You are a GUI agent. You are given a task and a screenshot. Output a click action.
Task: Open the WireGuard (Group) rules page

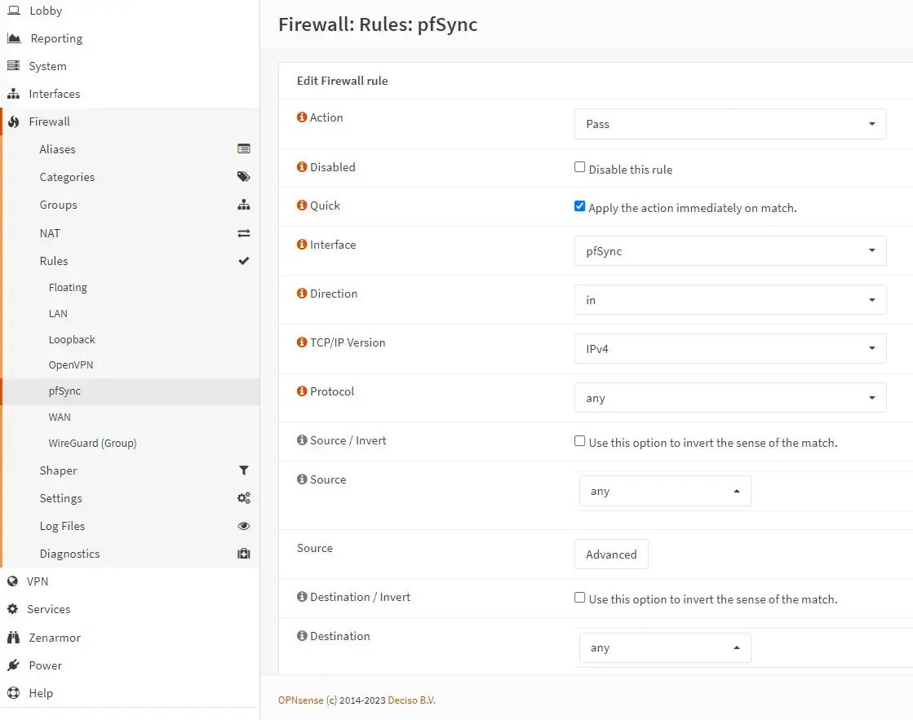92,443
